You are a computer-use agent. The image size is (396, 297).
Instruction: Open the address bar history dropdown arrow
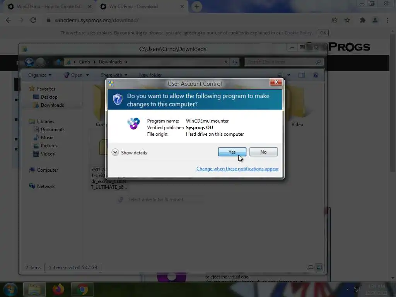[226, 62]
